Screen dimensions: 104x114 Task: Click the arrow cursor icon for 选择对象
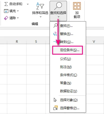[55, 100]
